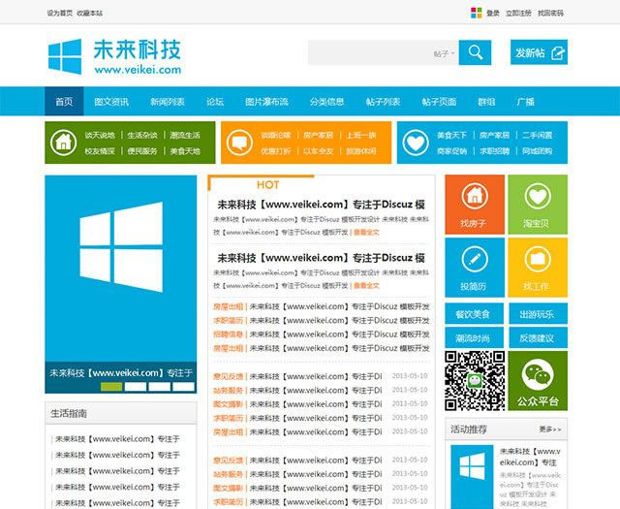Open the 找工作 folder tile
Viewport: 620px width, 509px height.
tap(538, 268)
